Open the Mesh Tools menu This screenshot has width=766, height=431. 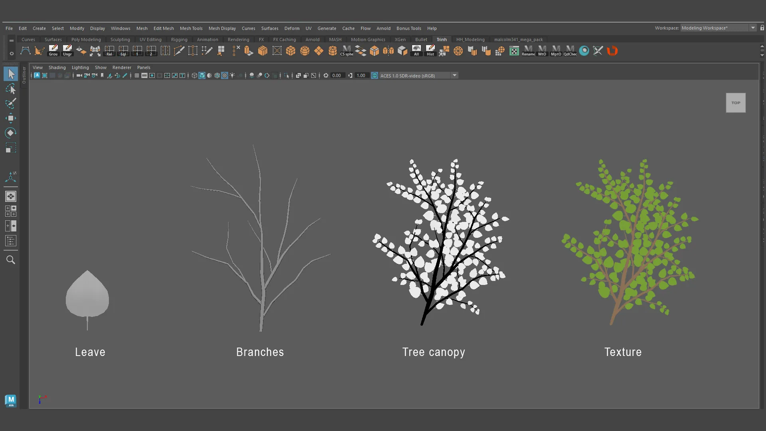(x=191, y=28)
